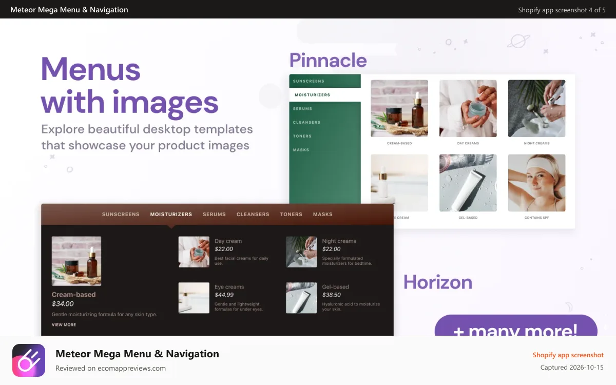Click the Cream-based title in Horizon menu
This screenshot has height=385, width=616.
74,295
